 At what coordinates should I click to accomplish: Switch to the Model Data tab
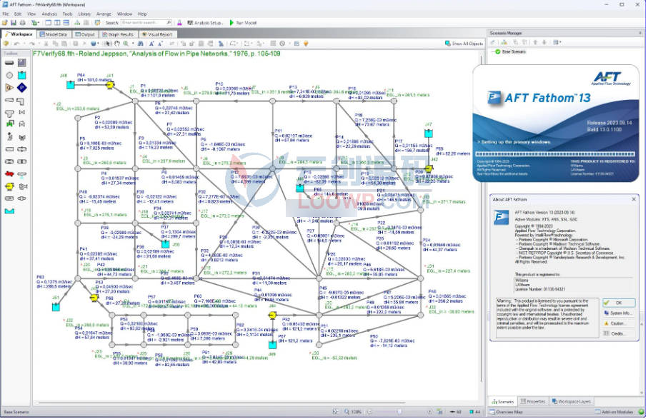(54, 35)
